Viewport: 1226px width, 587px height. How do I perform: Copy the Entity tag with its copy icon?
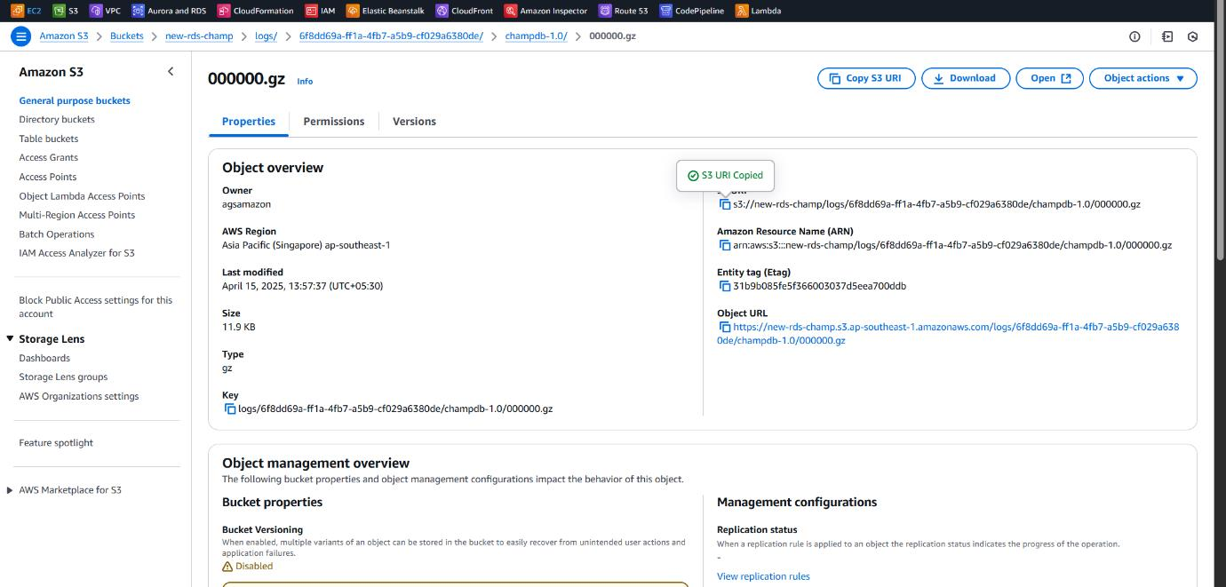click(725, 286)
